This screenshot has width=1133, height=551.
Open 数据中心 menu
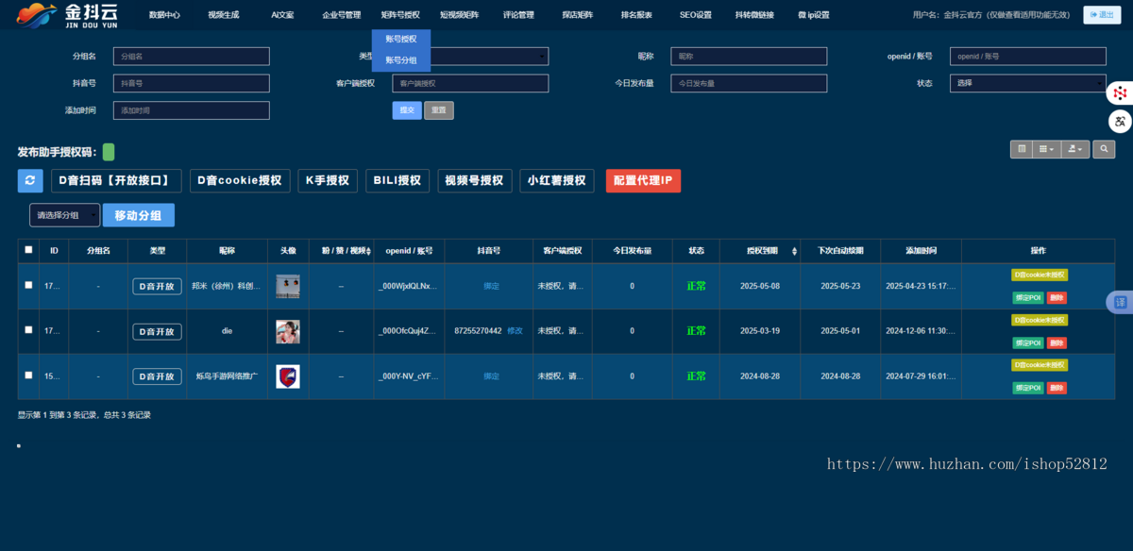point(164,15)
